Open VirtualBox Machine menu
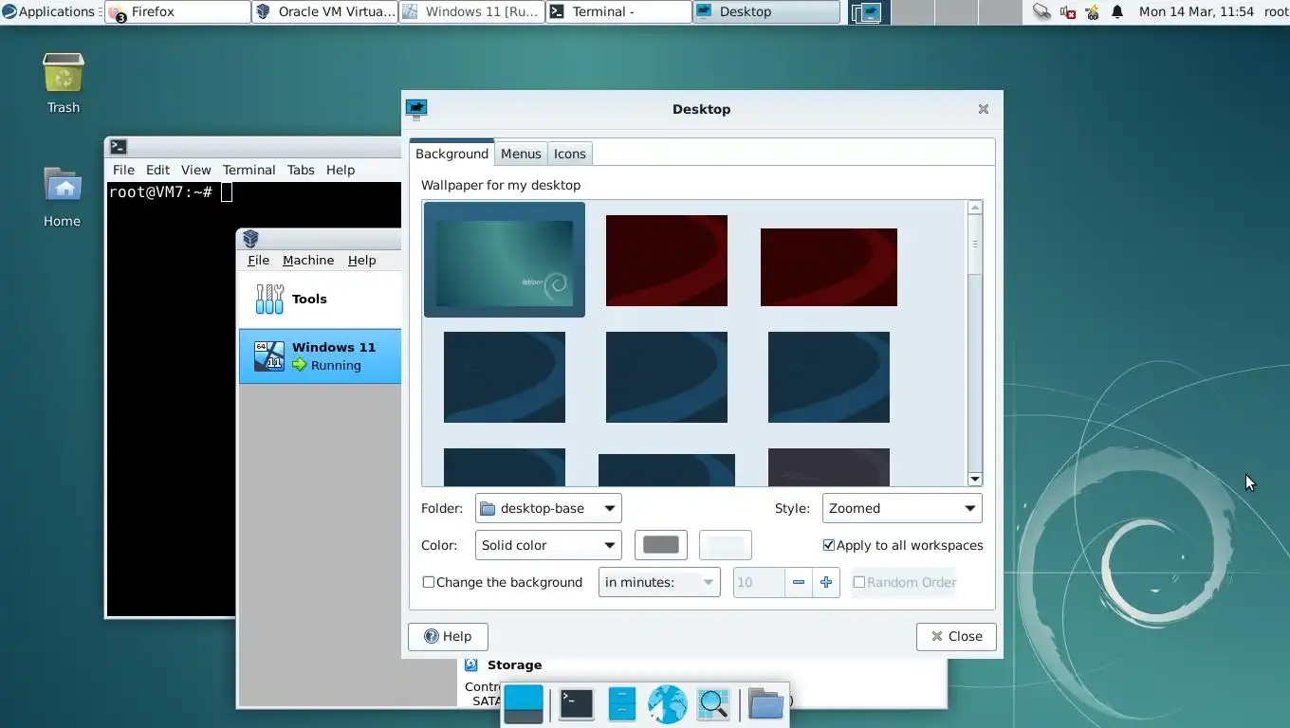This screenshot has height=728, width=1290. pyautogui.click(x=308, y=260)
